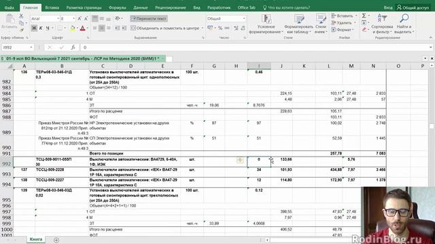
Task: Click the increase decimal icon
Action: [x=236, y=28]
